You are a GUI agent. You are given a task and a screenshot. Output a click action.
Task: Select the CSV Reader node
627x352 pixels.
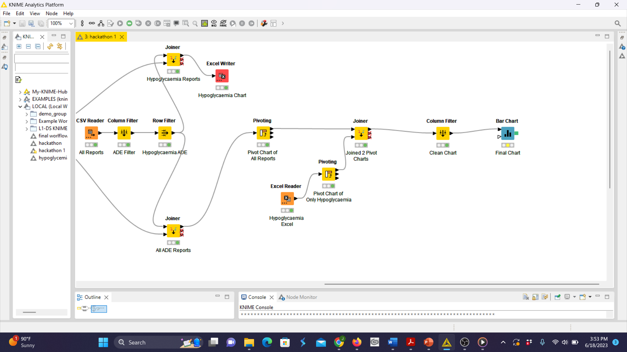pos(91,133)
